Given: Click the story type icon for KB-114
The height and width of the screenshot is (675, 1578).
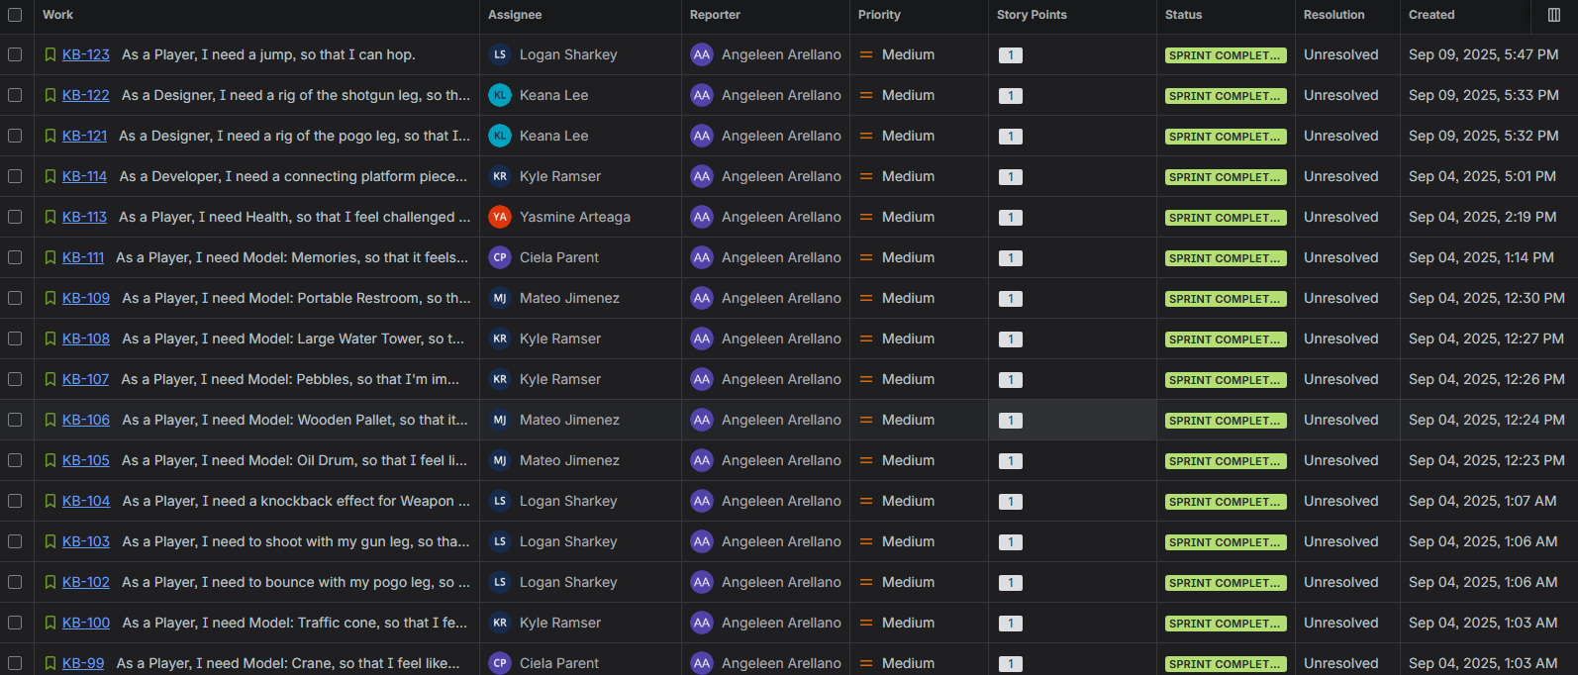Looking at the screenshot, I should click(x=50, y=176).
